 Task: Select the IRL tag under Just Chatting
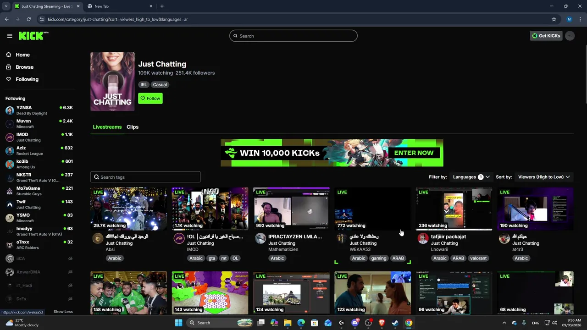point(144,85)
